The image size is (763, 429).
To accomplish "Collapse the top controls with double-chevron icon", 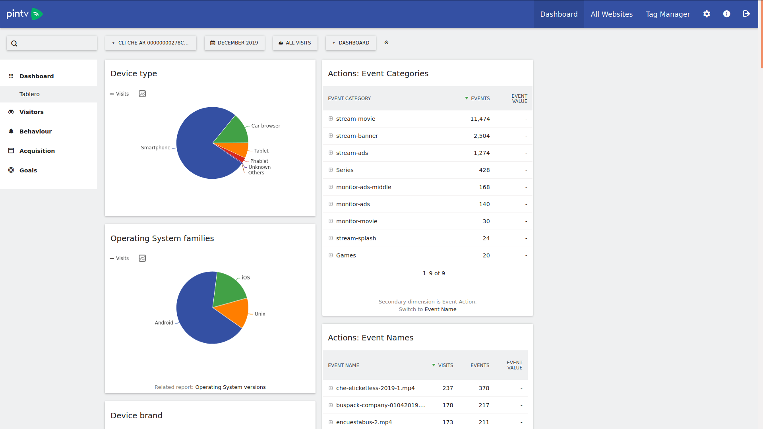I will [386, 43].
